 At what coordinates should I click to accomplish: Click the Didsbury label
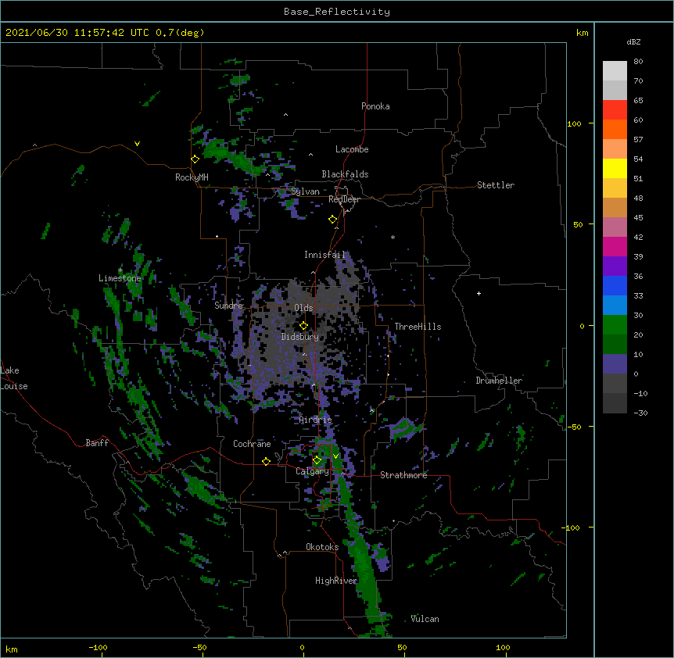300,337
